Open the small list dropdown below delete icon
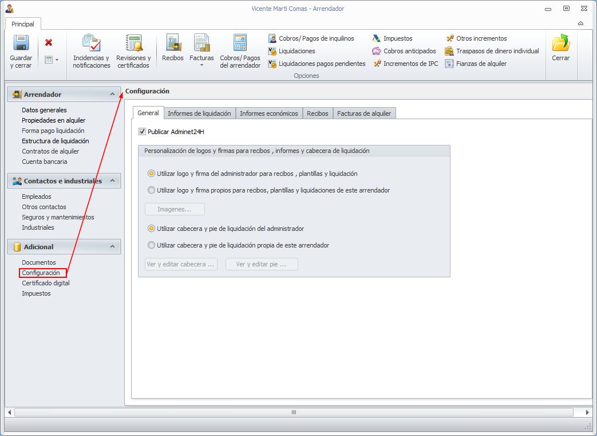 pyautogui.click(x=52, y=60)
